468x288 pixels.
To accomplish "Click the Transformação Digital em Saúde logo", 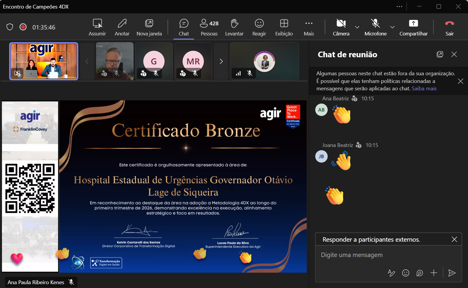I will 106,263.
